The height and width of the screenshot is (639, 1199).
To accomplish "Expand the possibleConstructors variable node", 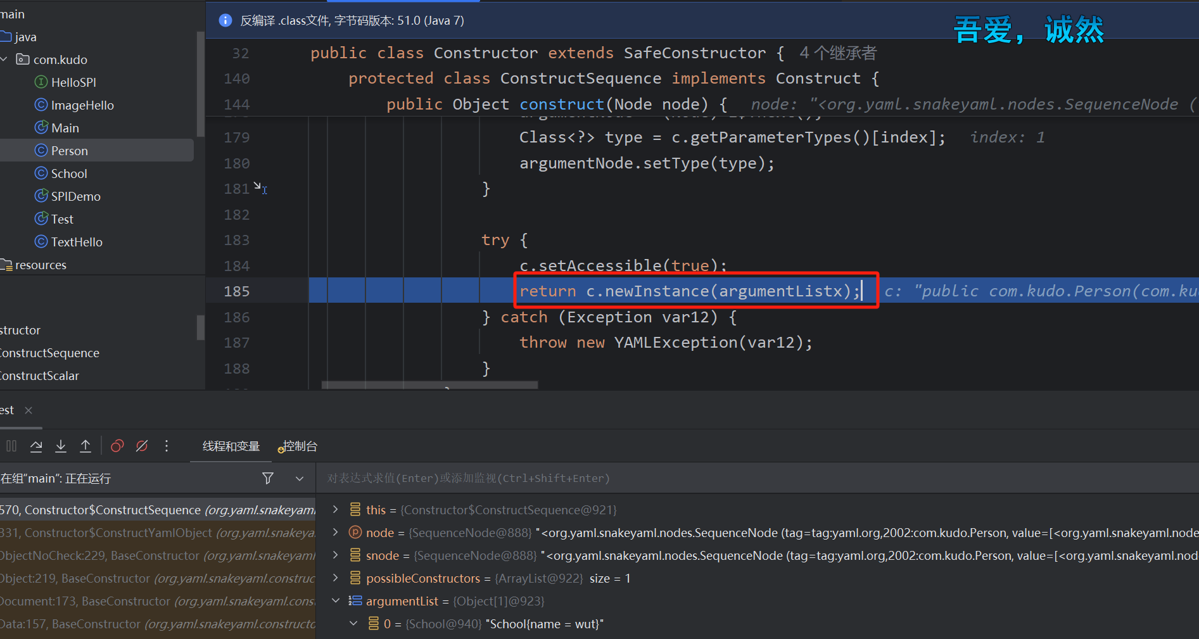I will coord(336,578).
